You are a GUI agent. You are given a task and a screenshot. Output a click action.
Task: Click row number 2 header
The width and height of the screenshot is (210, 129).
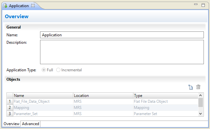tap(10, 108)
